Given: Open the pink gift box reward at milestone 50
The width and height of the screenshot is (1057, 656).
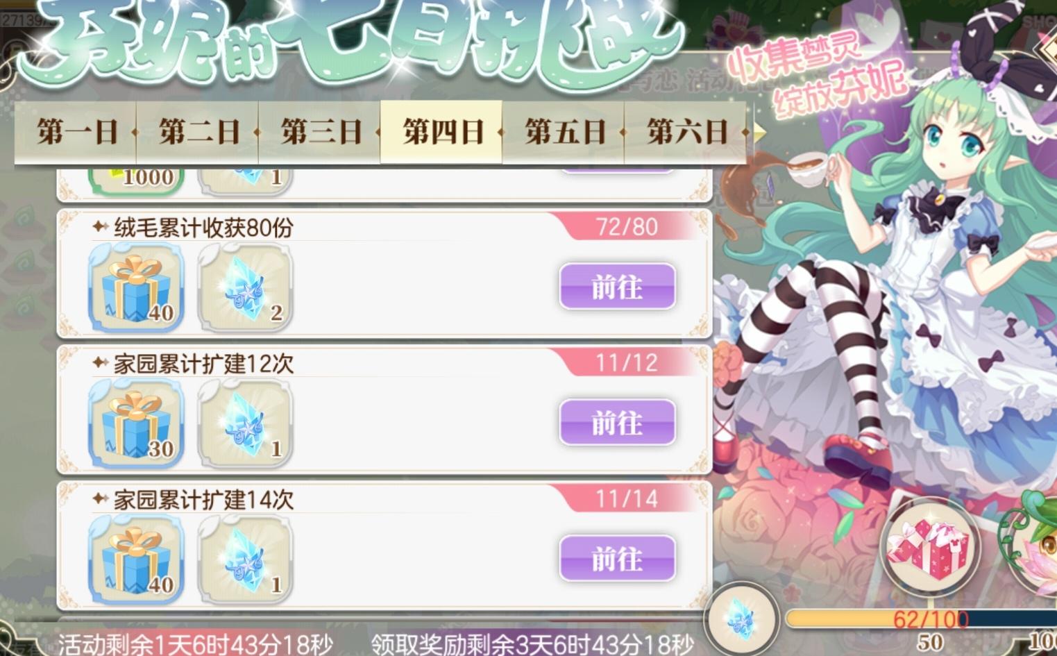Looking at the screenshot, I should click(930, 546).
